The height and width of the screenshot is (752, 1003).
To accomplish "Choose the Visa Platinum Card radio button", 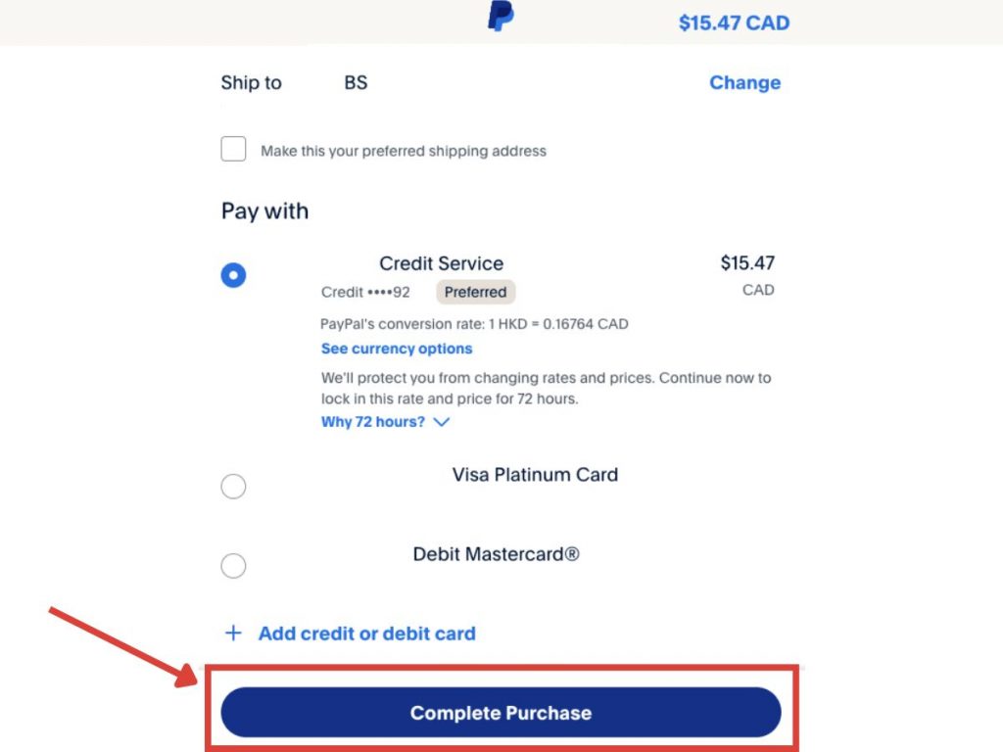I will point(233,487).
